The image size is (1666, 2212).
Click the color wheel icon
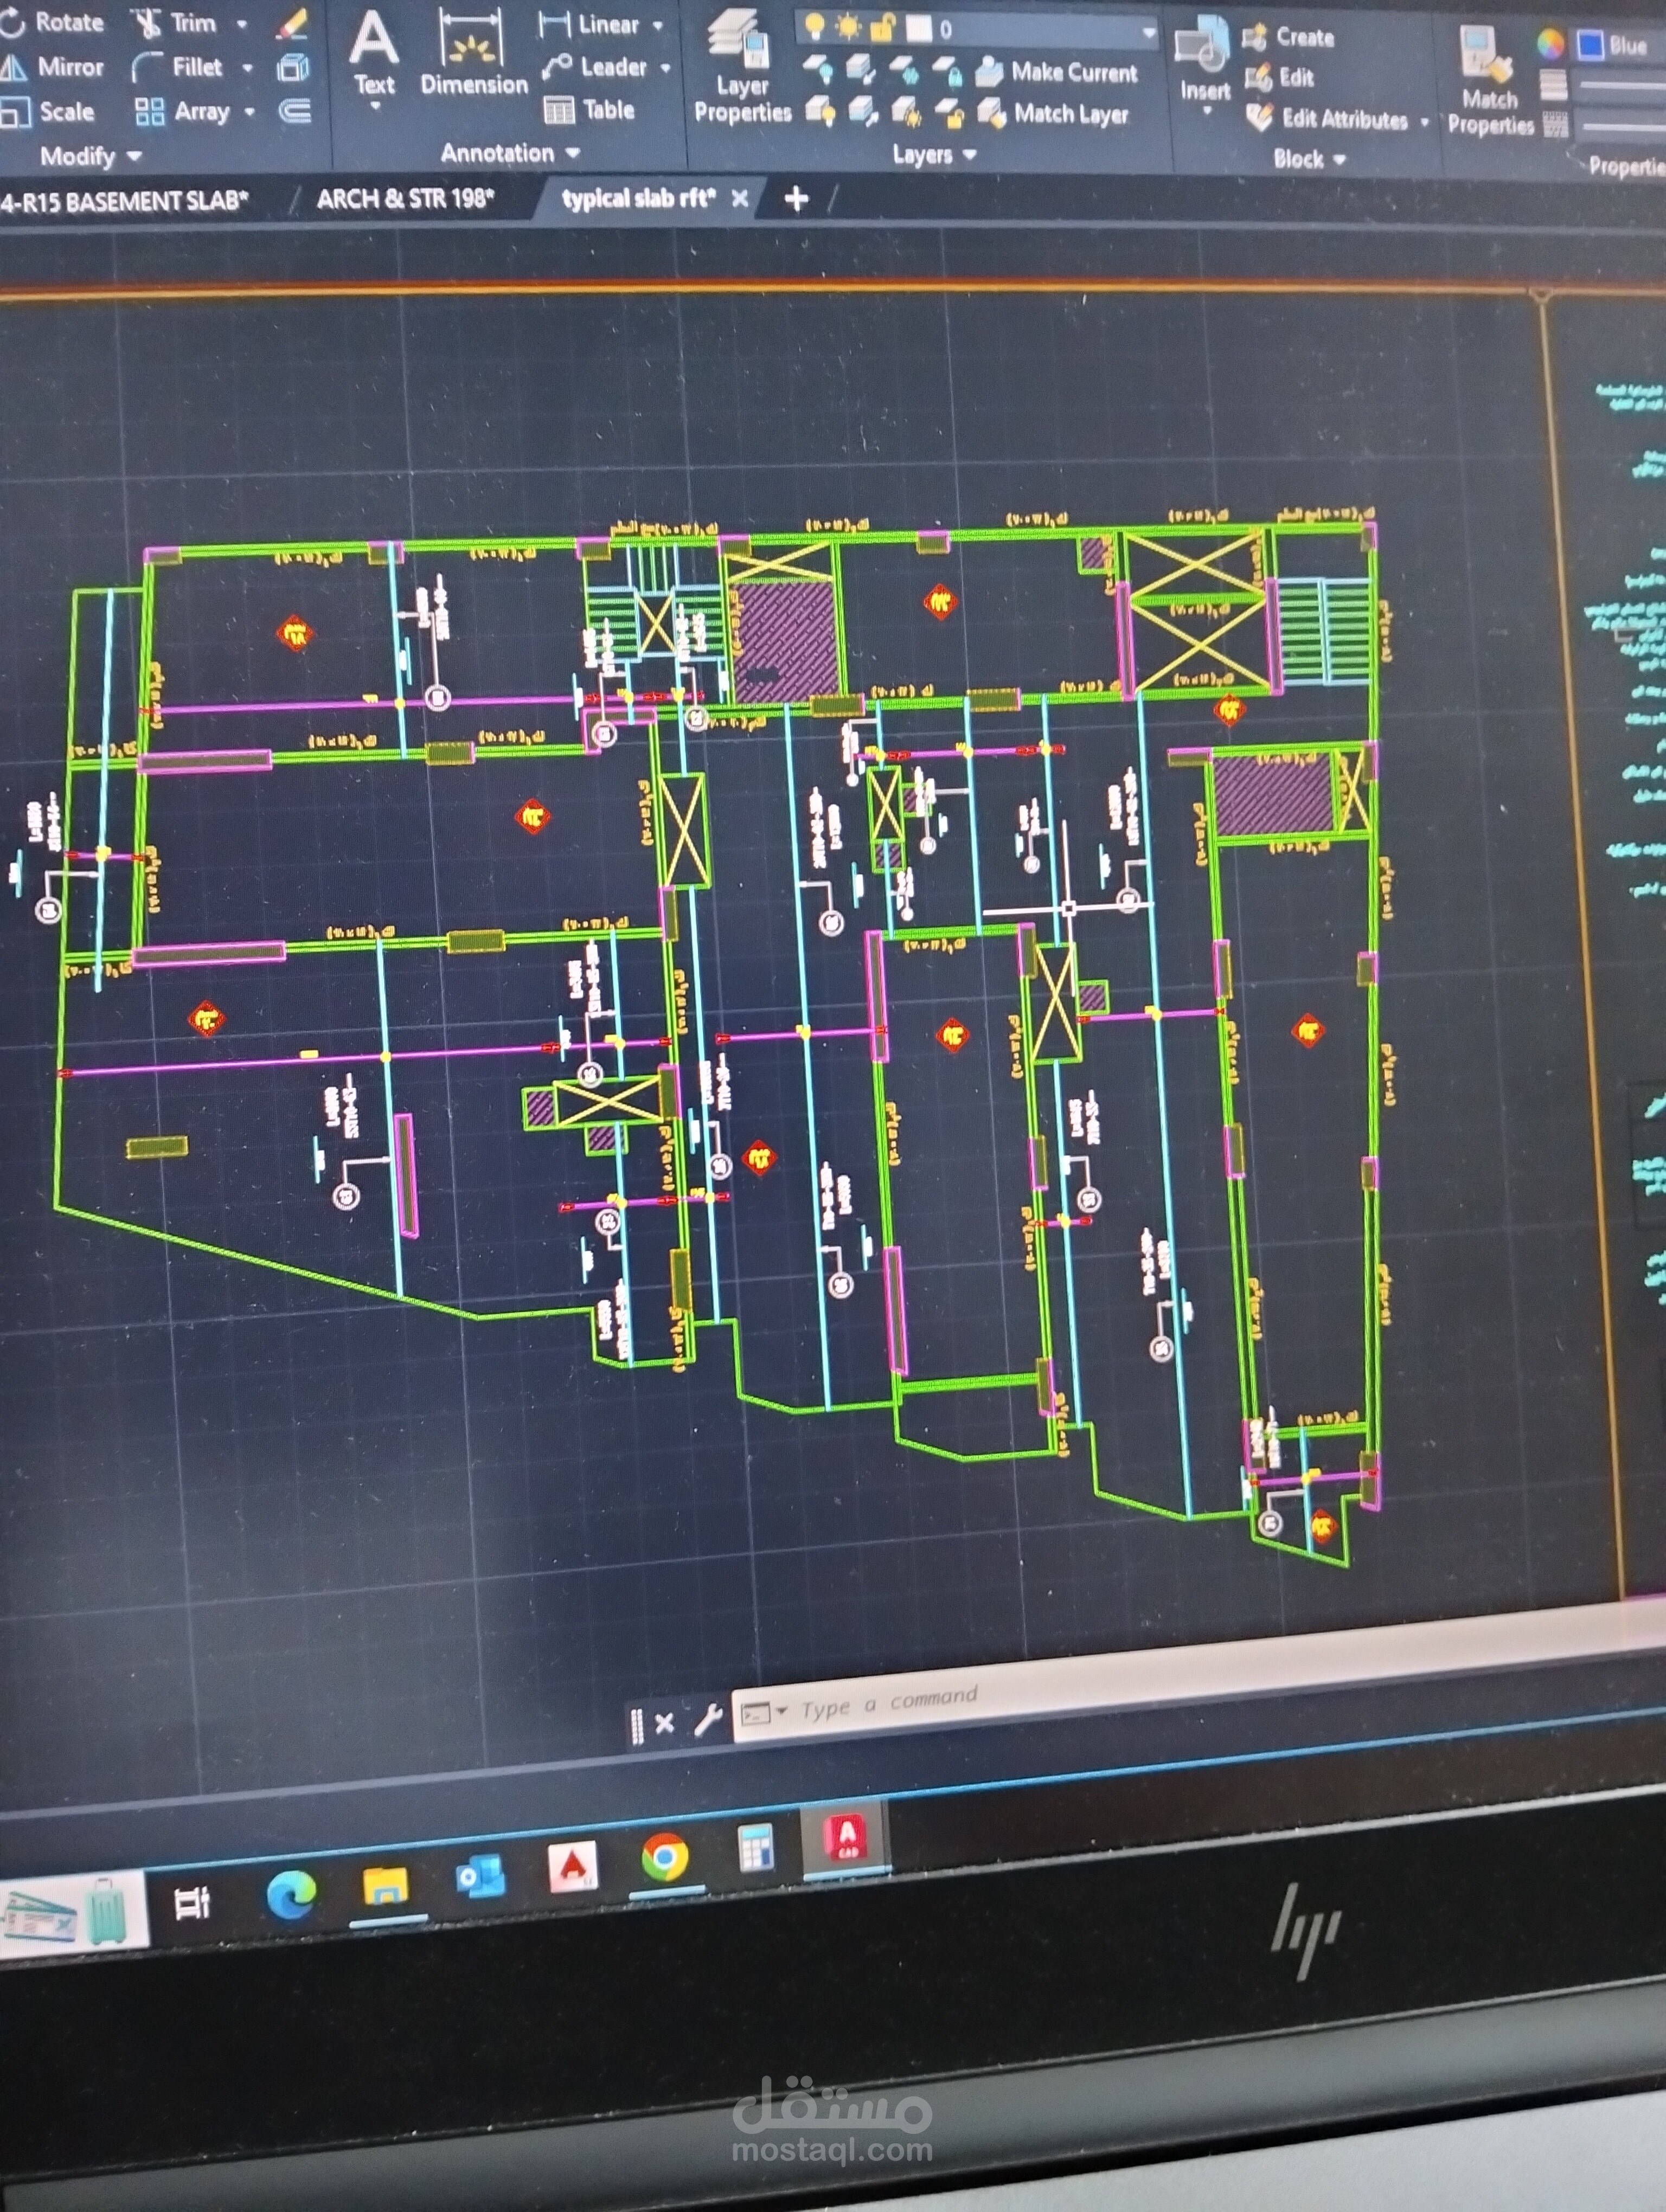(1549, 43)
